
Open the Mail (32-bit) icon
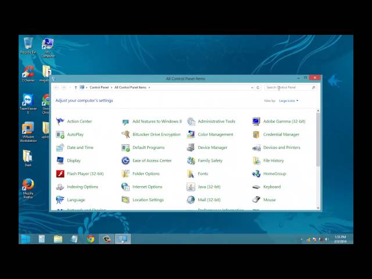[191, 200]
